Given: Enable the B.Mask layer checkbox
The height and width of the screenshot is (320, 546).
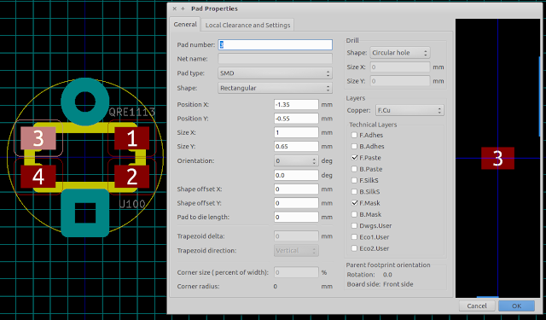Looking at the screenshot, I should pos(354,214).
